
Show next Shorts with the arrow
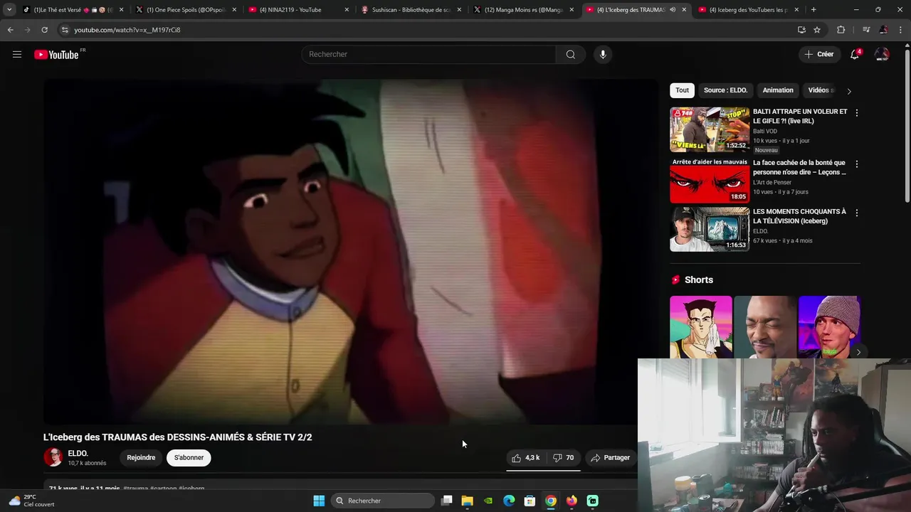pos(858,352)
